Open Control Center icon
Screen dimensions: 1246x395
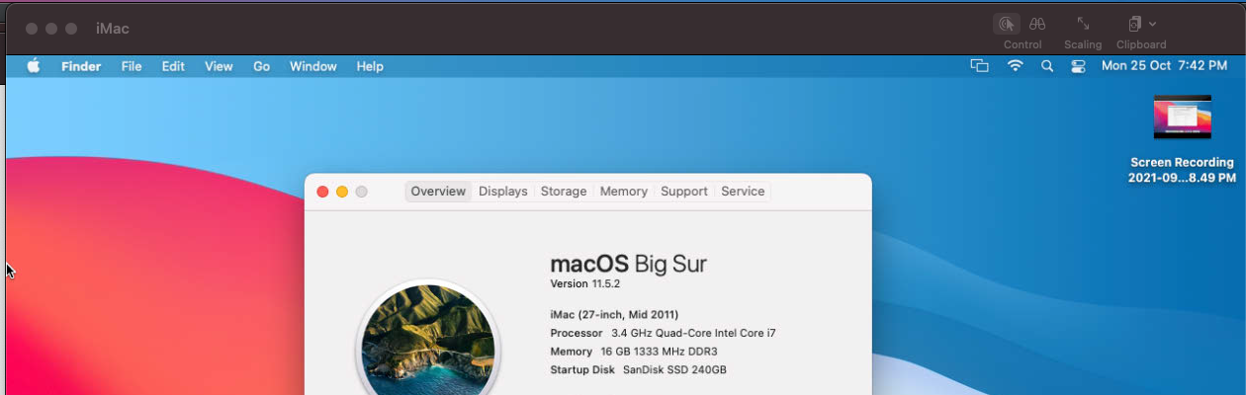pos(1078,66)
